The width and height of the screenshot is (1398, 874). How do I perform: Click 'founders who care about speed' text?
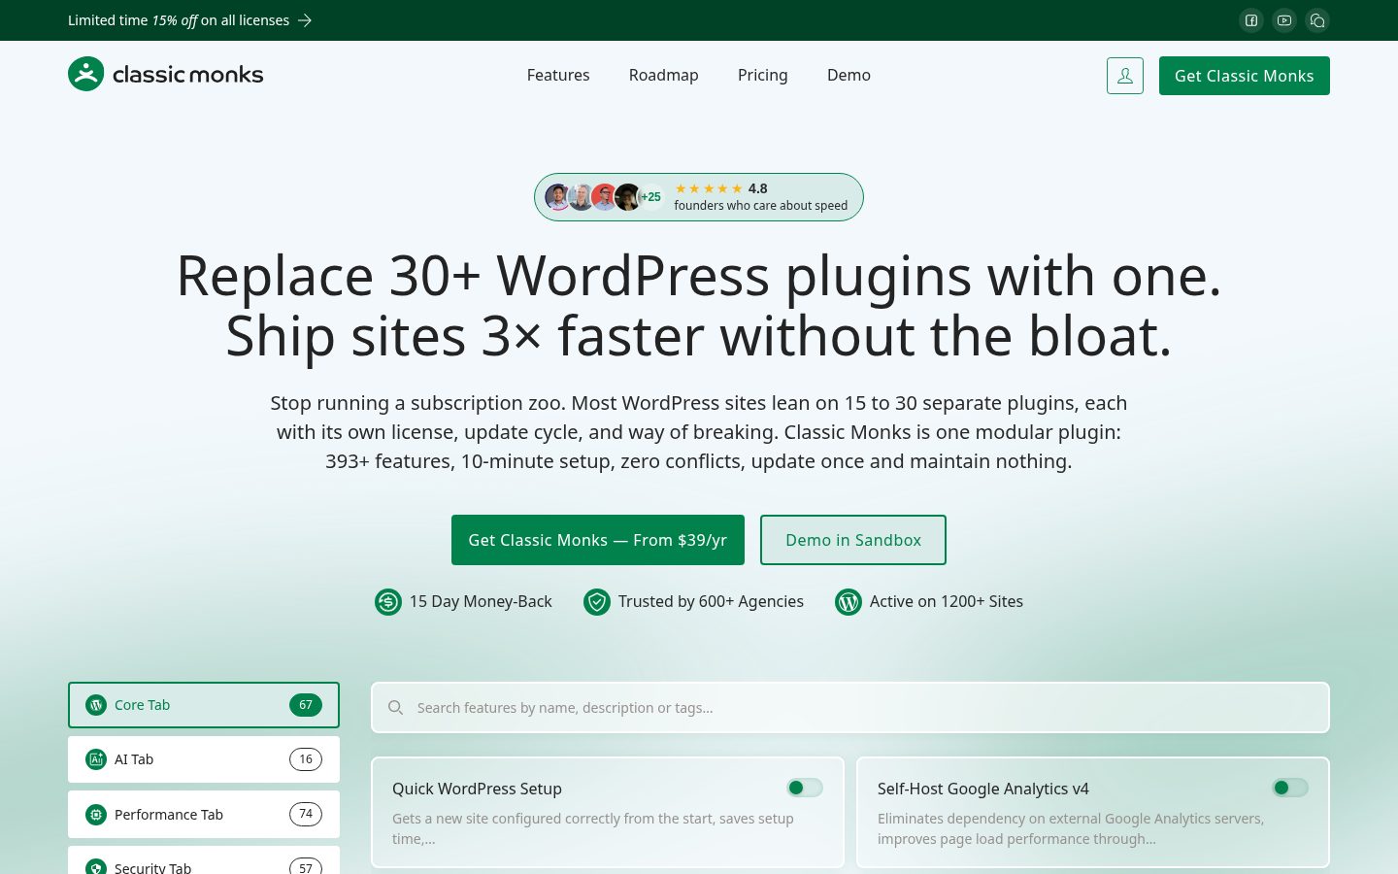coord(761,206)
